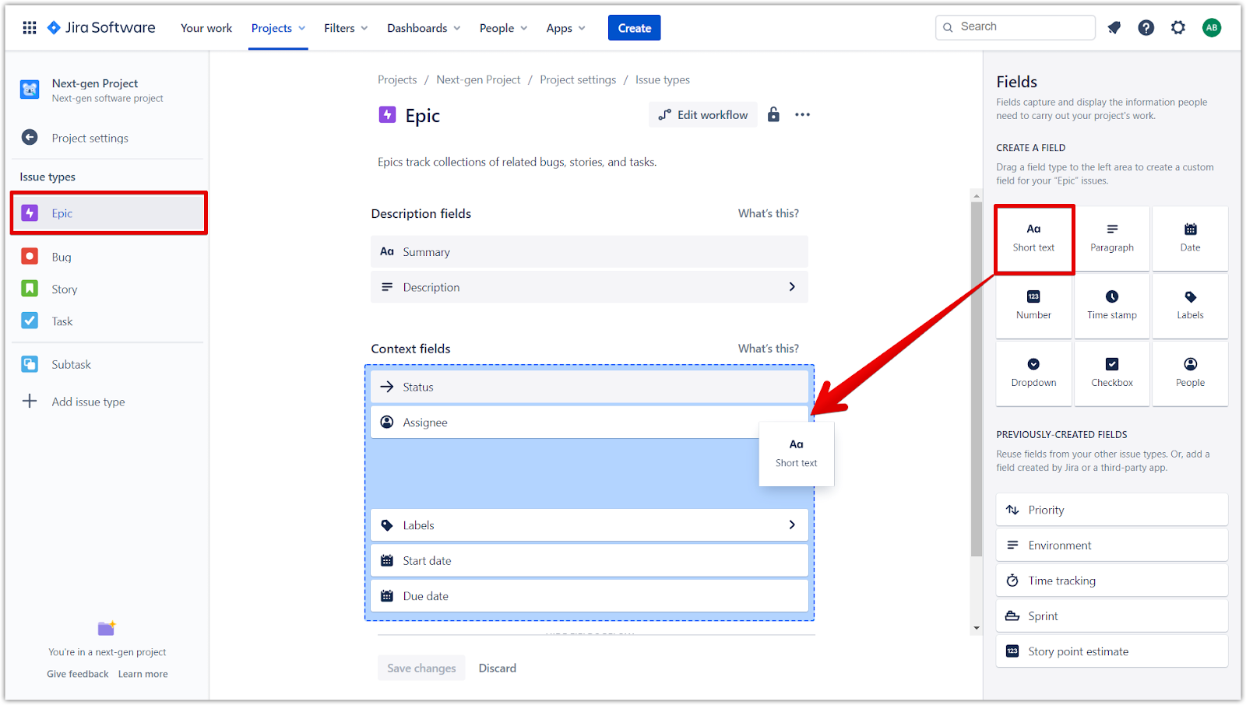Click the Learn more link
This screenshot has height=705, width=1246.
point(143,674)
